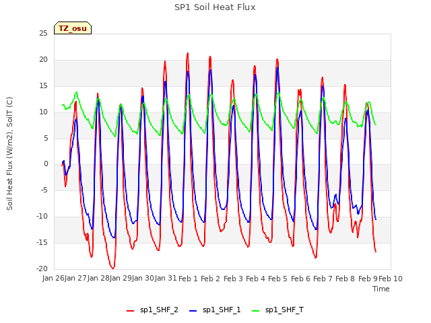Click the Jan 31 x-axis tick label
This screenshot has height=323, width=431.
[166, 279]
